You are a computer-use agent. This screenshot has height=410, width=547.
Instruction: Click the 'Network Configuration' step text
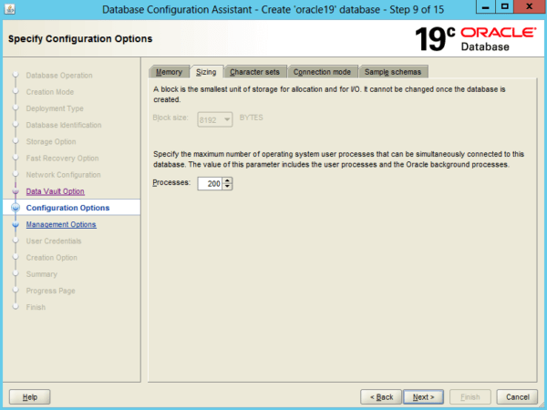[64, 175]
